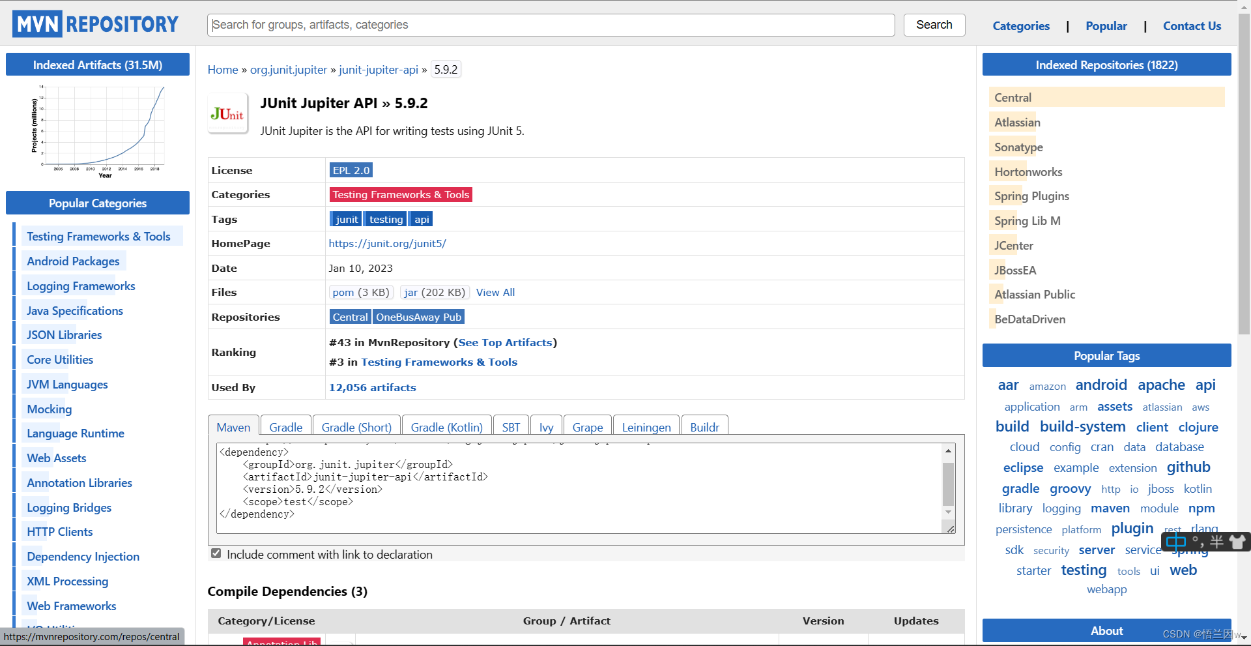Switch to the Buildr tab
Image resolution: width=1251 pixels, height=646 pixels.
coord(704,427)
